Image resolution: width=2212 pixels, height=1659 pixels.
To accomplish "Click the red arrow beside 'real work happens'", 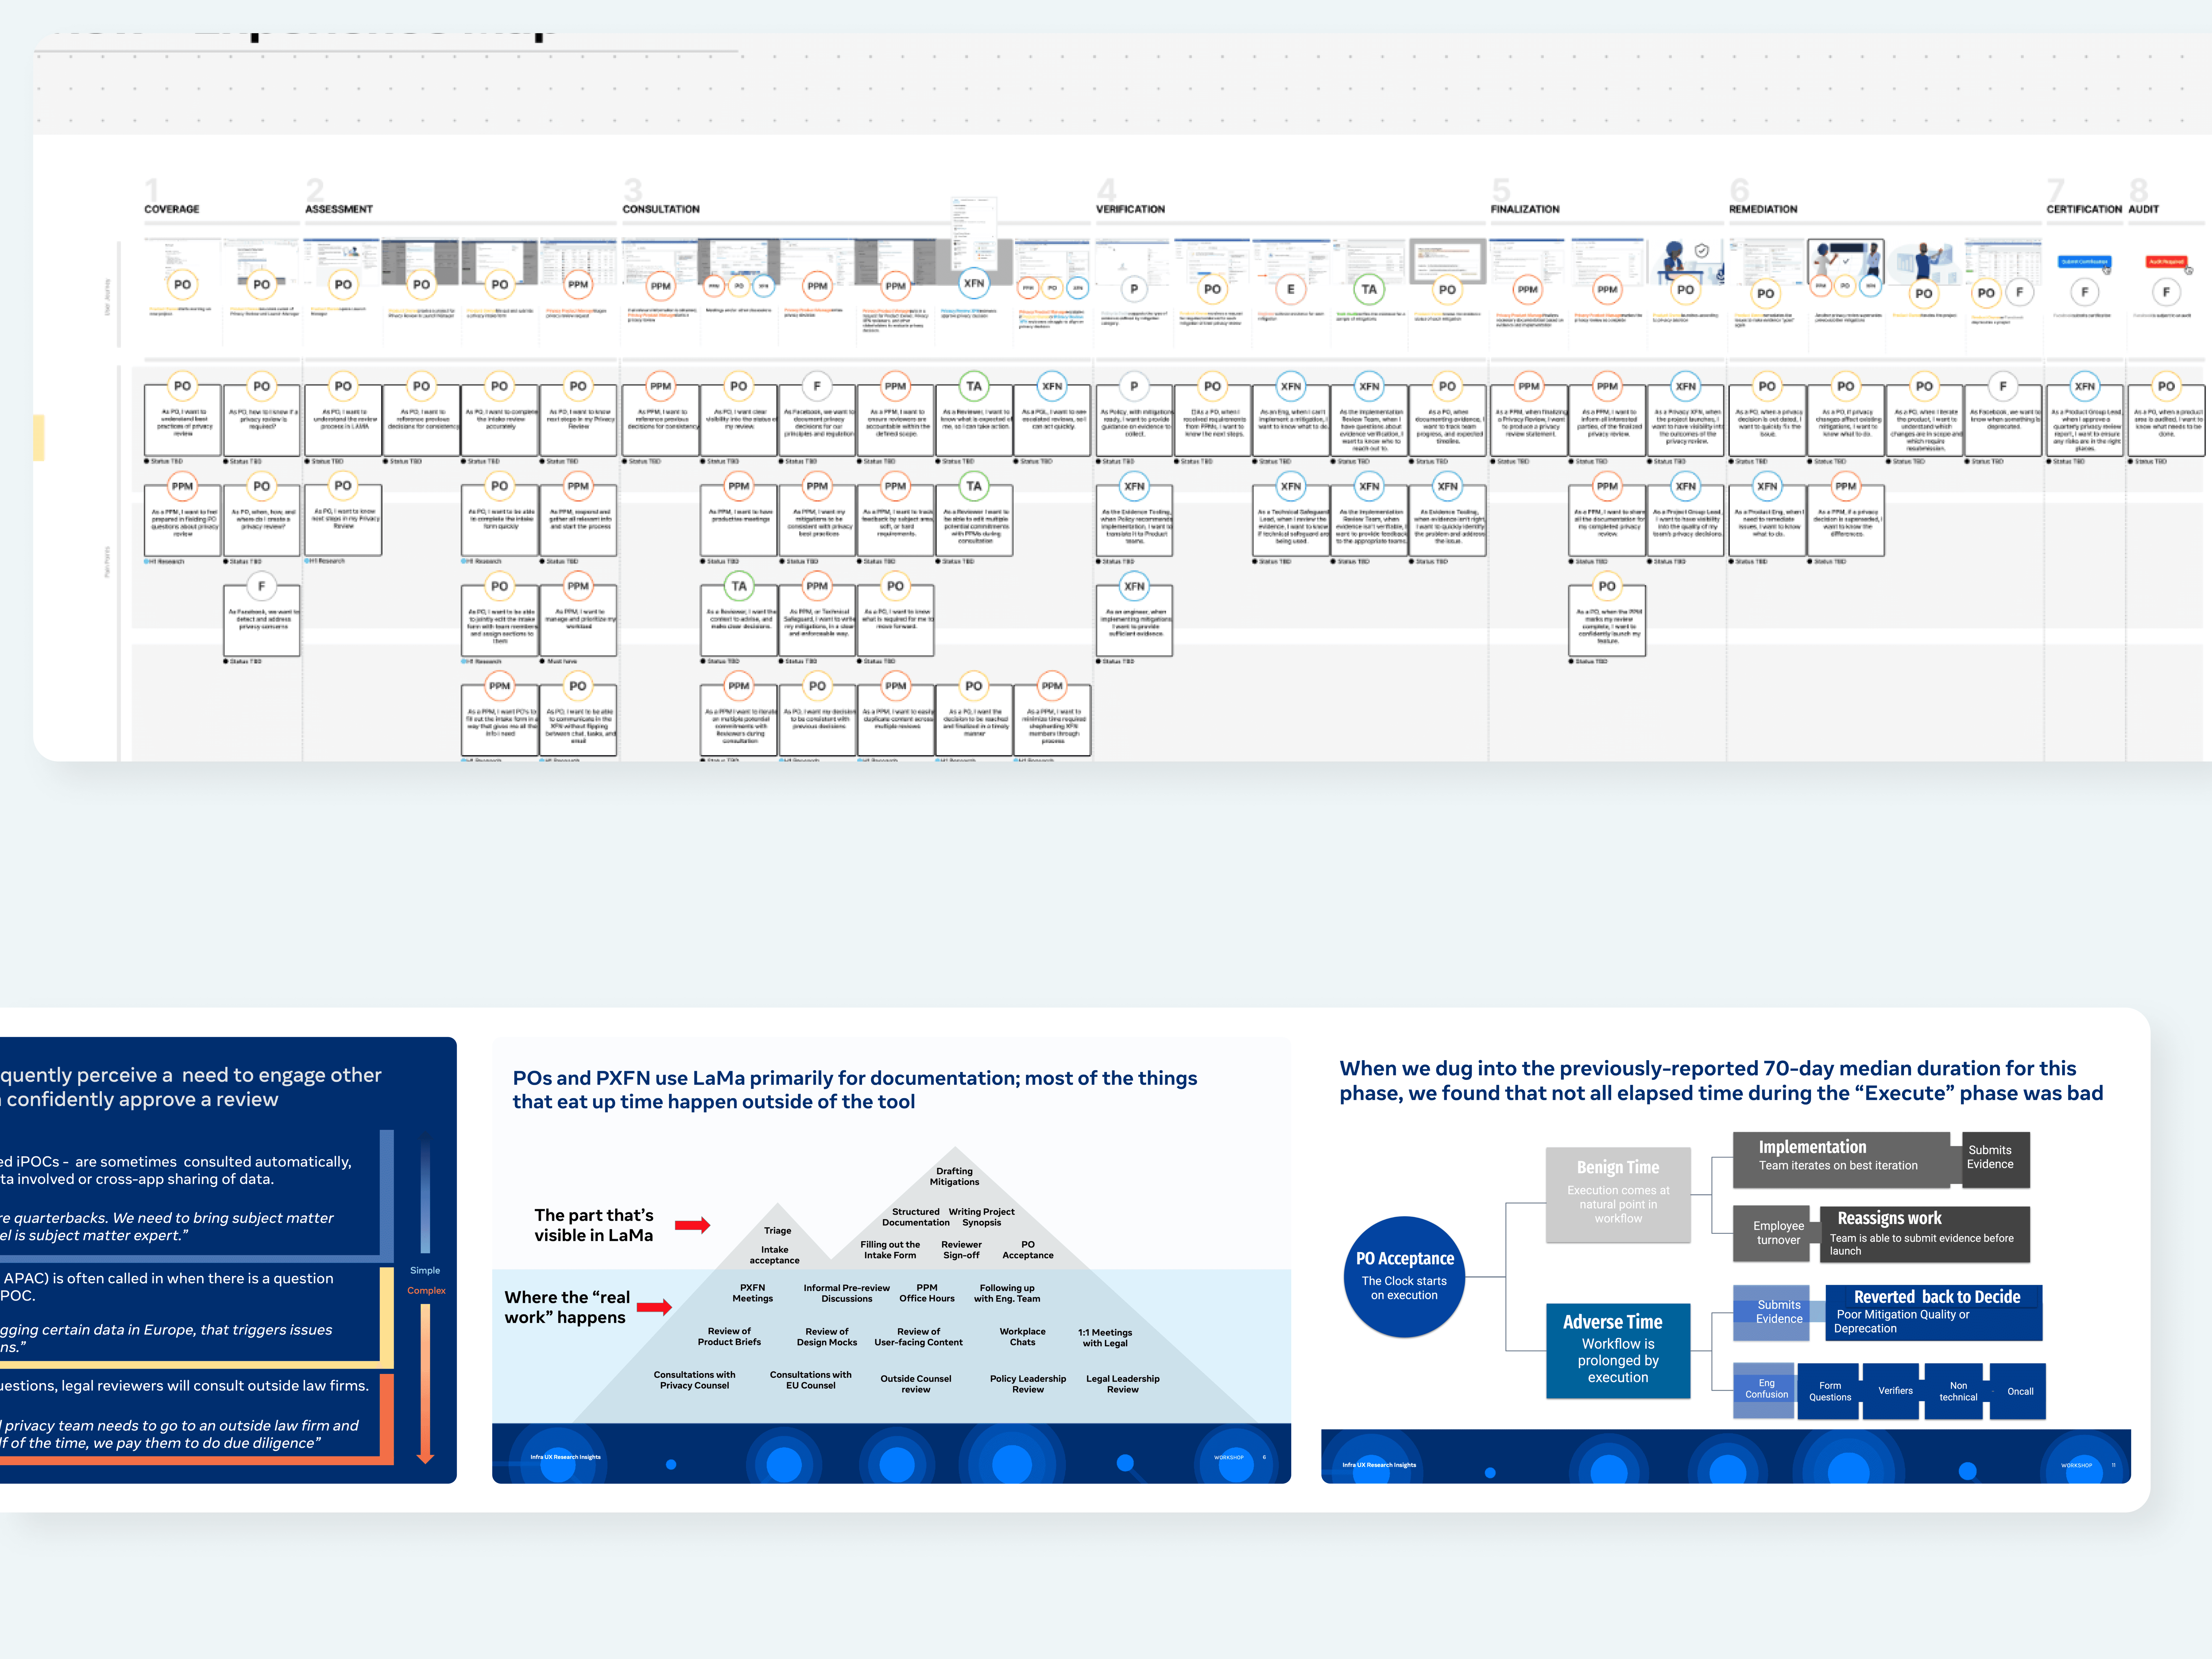I will point(654,1307).
